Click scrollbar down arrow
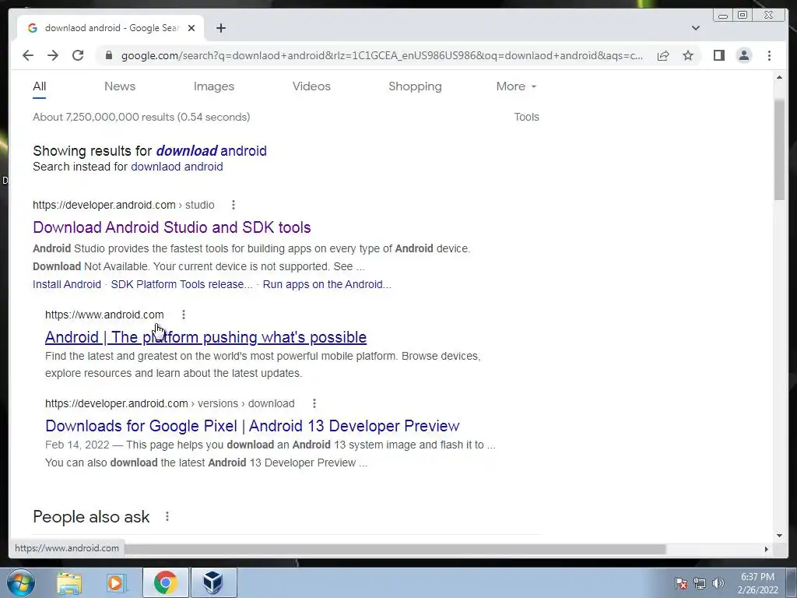 [x=779, y=535]
